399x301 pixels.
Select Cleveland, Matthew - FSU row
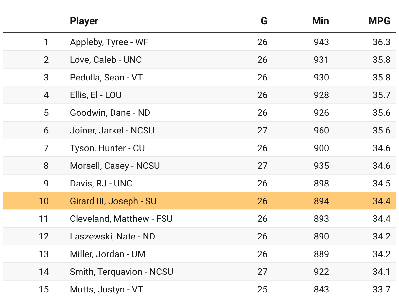tap(121, 219)
